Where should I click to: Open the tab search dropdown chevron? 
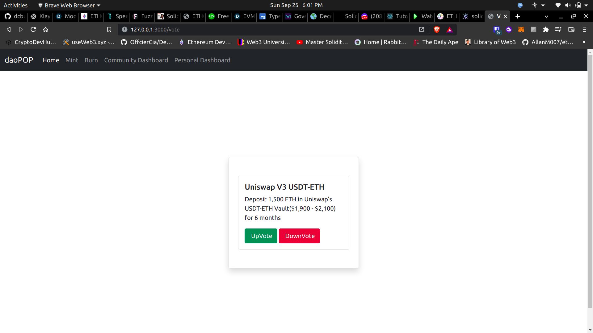[x=546, y=16]
